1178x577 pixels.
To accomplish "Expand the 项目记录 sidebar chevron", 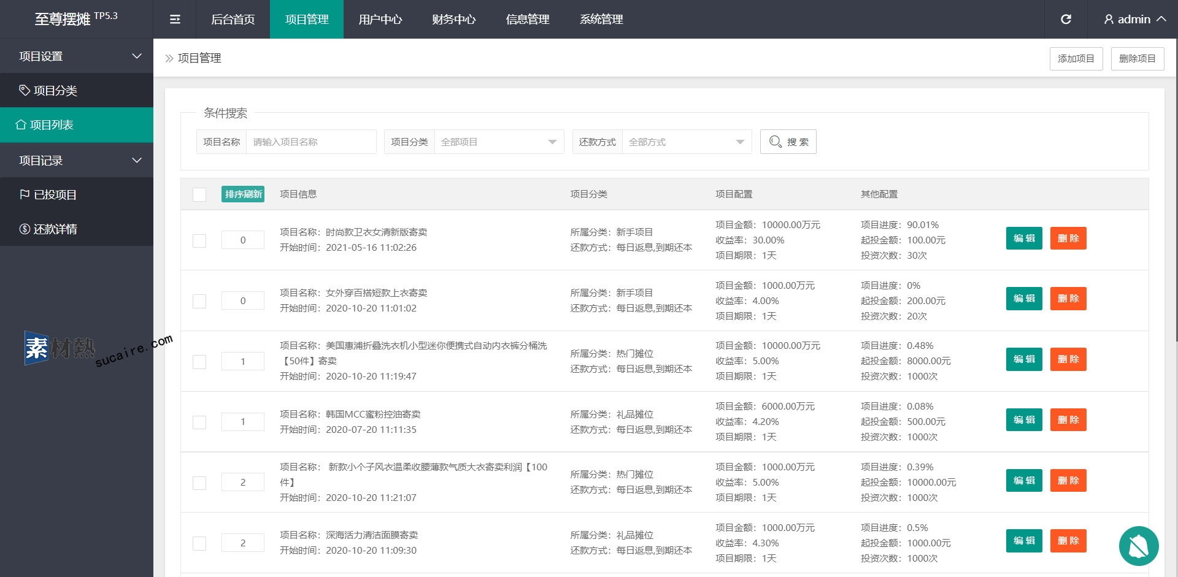I will click(x=137, y=161).
